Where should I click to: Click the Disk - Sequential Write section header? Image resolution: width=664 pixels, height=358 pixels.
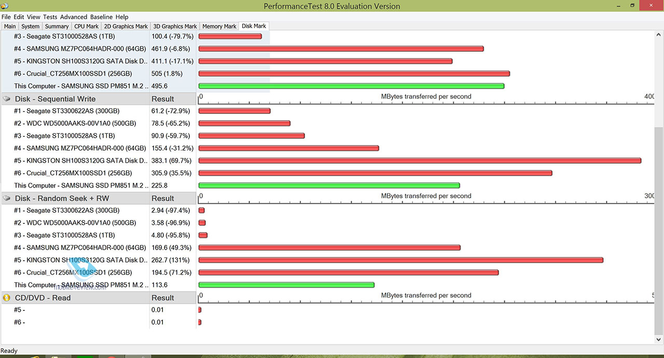click(x=55, y=99)
